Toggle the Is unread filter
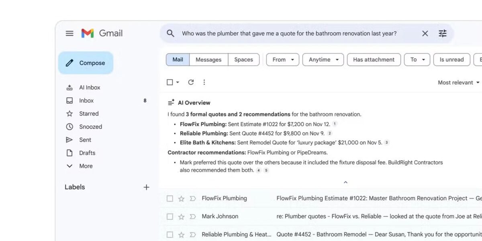 [x=451, y=59]
